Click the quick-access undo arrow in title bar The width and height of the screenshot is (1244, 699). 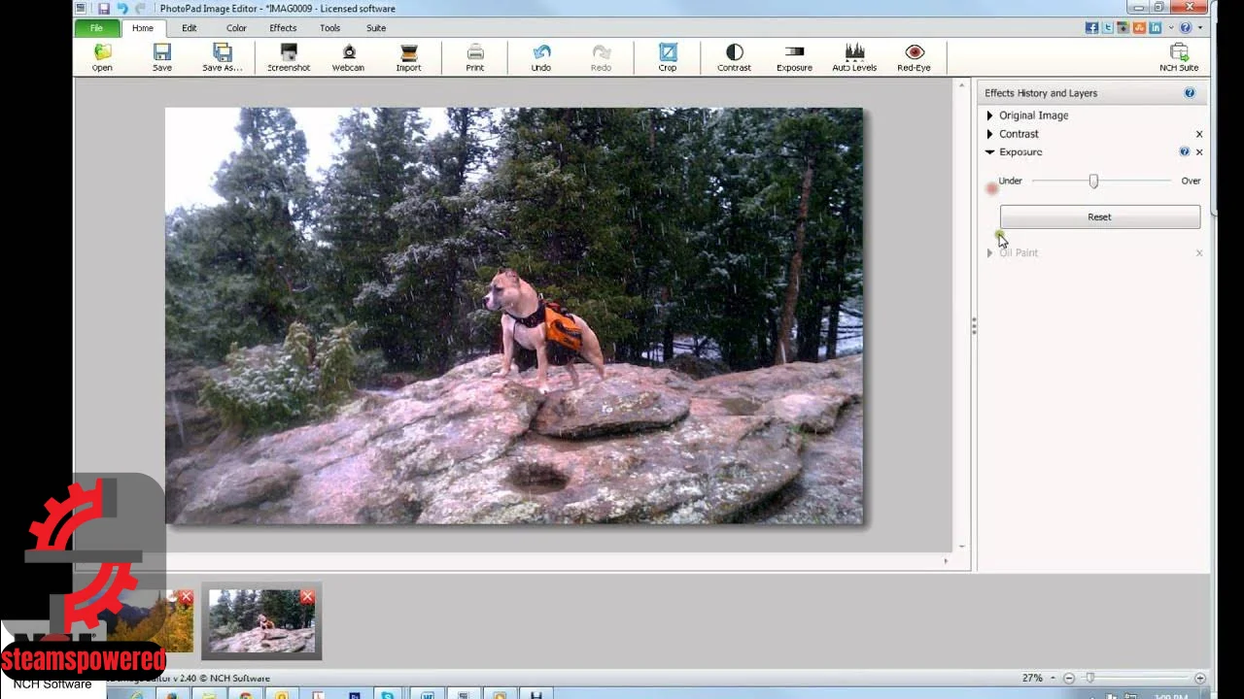(x=121, y=9)
